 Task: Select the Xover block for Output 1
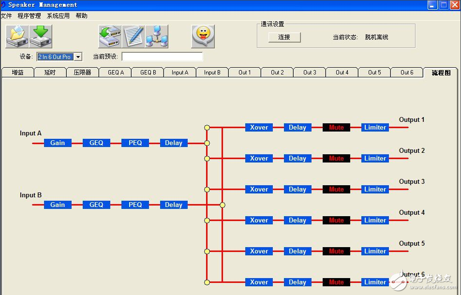[258, 127]
